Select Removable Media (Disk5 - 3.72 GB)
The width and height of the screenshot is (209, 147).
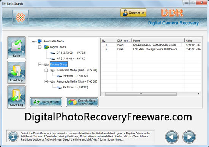click(77, 70)
